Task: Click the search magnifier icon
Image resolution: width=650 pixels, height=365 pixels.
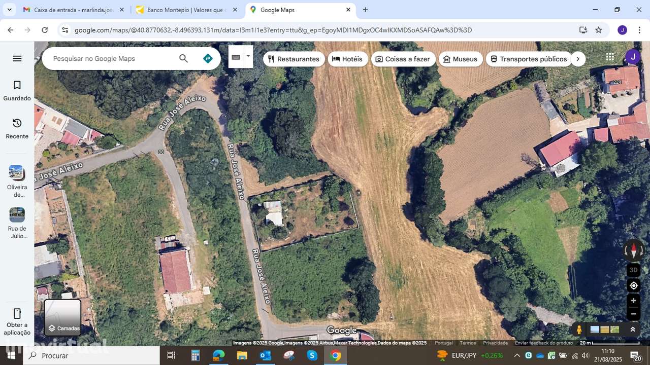Action: tap(183, 58)
